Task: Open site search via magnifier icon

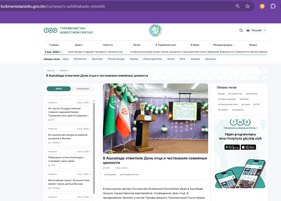Action: pyautogui.click(x=241, y=30)
